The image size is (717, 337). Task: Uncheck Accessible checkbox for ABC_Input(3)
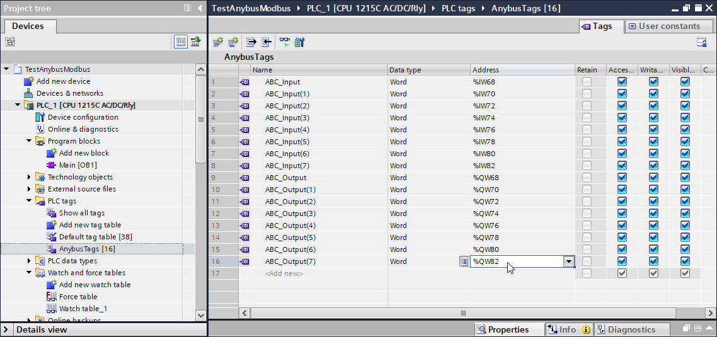tap(622, 118)
